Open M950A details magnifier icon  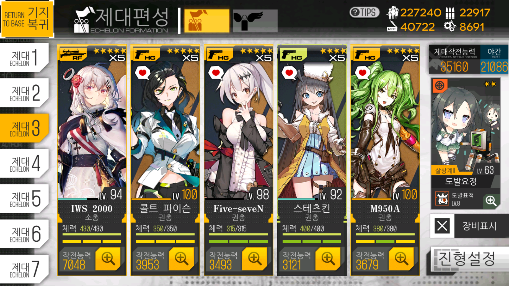tap(401, 259)
